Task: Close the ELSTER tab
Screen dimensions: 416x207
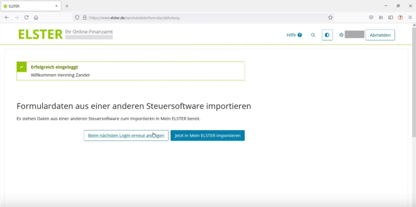Action: pyautogui.click(x=57, y=6)
